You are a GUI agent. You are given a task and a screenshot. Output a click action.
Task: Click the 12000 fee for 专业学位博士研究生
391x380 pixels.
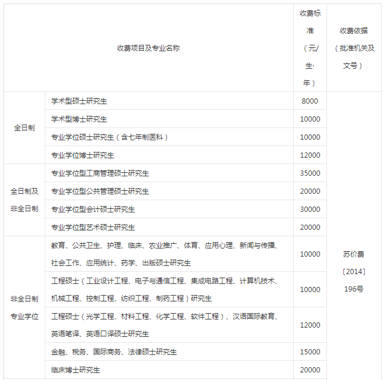point(310,155)
